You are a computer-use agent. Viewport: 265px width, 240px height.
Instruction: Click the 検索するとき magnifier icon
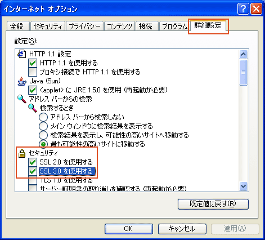pos(33,108)
